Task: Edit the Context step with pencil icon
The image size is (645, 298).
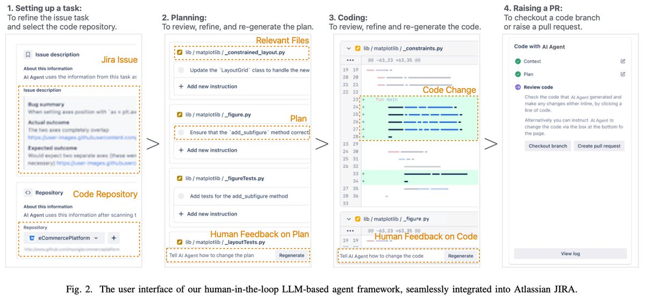Action: (623, 61)
